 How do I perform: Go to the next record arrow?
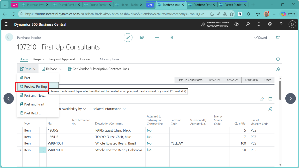coord(290,98)
